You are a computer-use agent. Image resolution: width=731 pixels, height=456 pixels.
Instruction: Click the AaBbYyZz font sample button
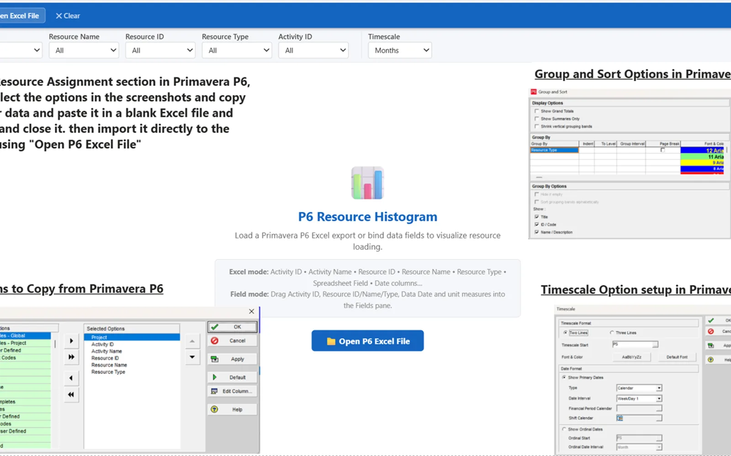632,357
